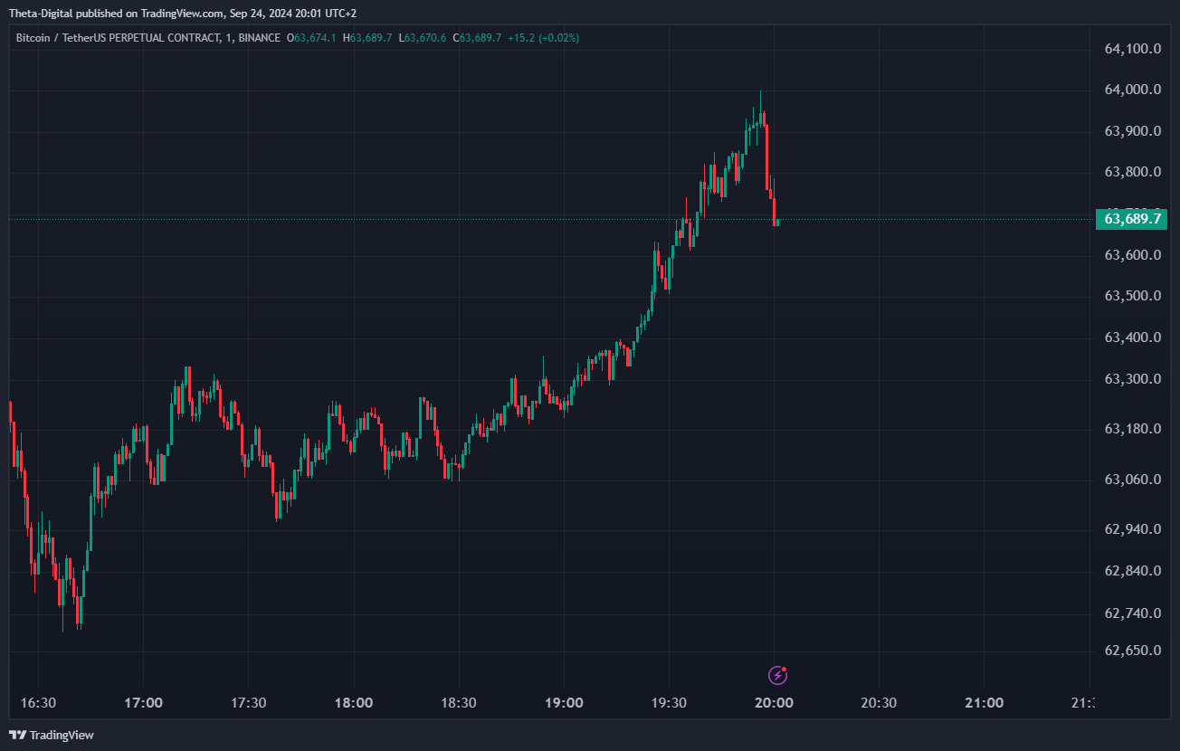Click the 17:30 time axis label
This screenshot has height=751, width=1180.
pyautogui.click(x=248, y=703)
